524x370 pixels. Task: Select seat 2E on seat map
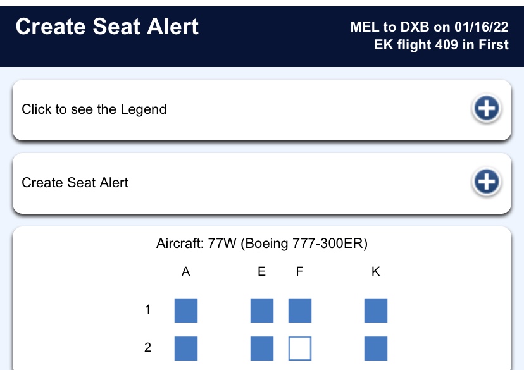coord(262,348)
